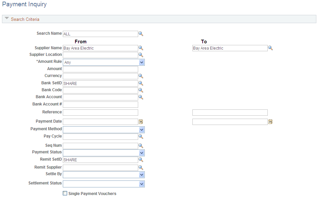Open the Payment Date To calendar picker
Viewport: 318px width, 197px height.
(x=270, y=122)
